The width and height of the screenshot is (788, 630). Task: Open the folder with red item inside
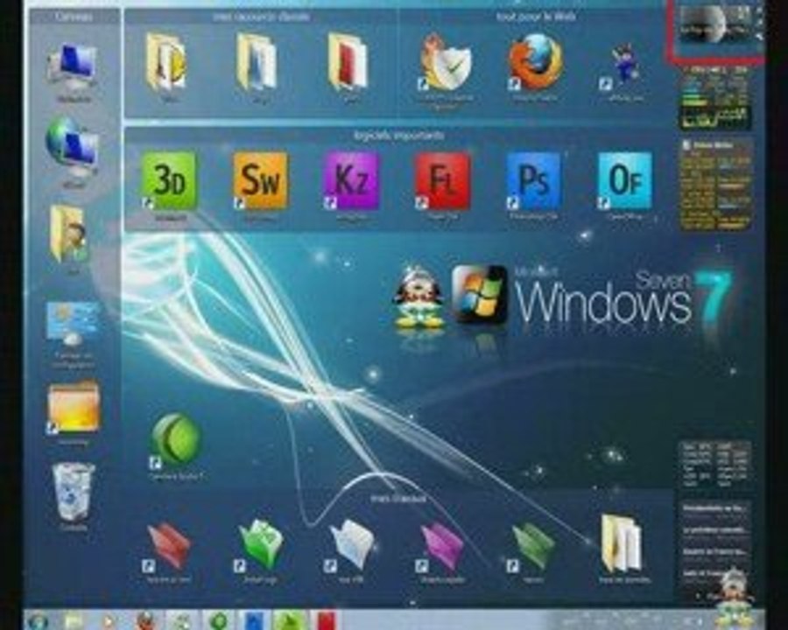348,62
